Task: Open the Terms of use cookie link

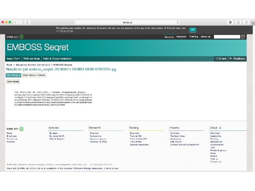Action: pyautogui.click(x=66, y=31)
